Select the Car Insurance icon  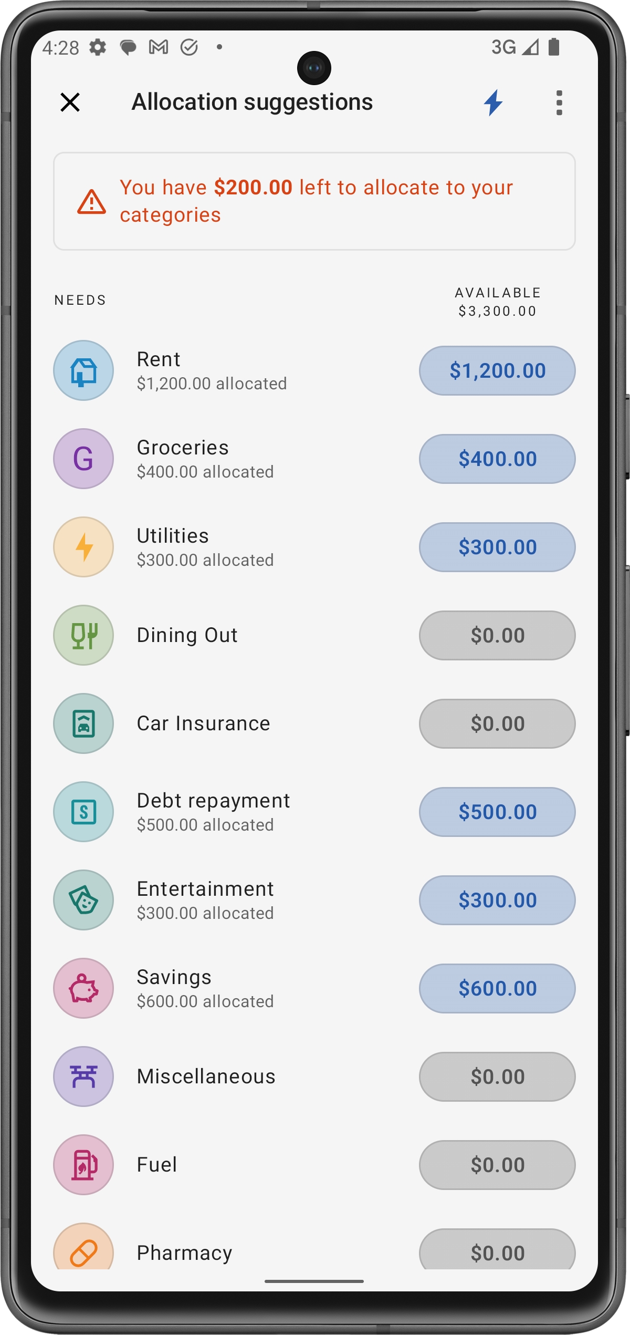pyautogui.click(x=83, y=724)
